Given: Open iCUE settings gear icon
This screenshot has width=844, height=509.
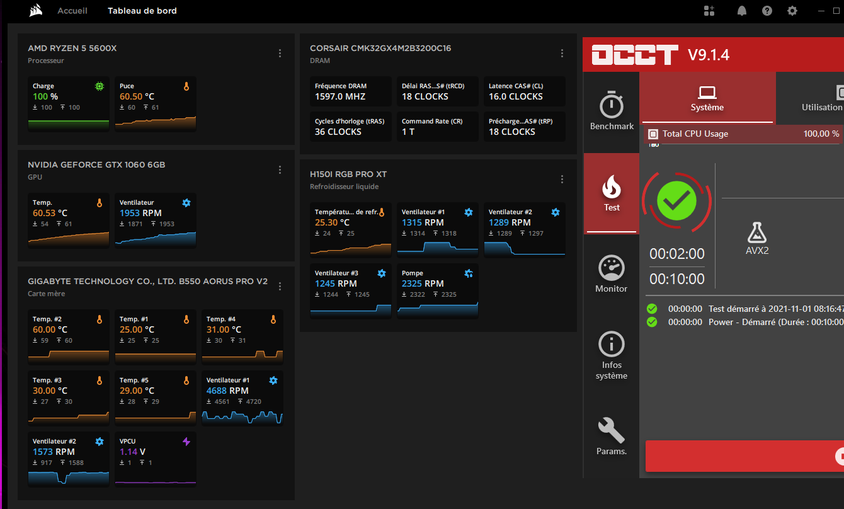Looking at the screenshot, I should coord(792,11).
